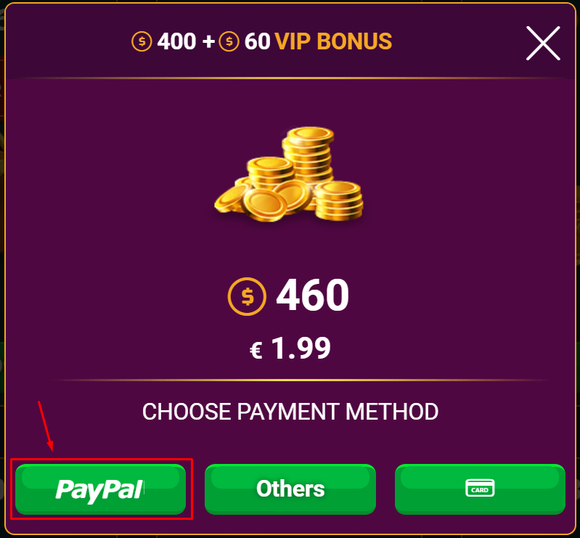Click the 460 coins amount
Viewport: 580px width, 538px height.
tap(313, 295)
